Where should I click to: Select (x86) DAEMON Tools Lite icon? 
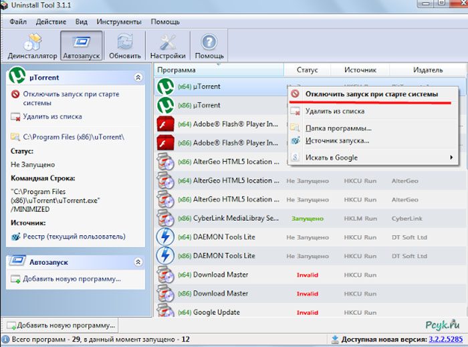tap(165, 256)
